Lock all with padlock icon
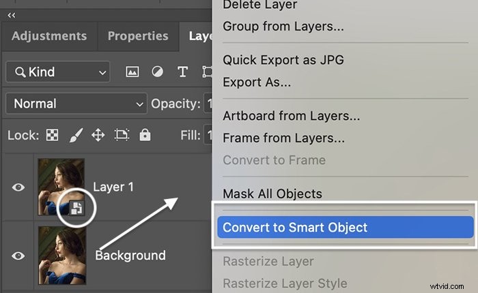The width and height of the screenshot is (478, 293). coord(145,135)
